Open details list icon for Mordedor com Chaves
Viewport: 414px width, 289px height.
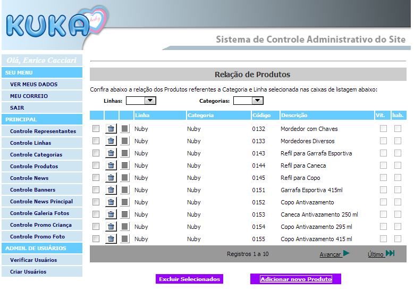point(124,129)
